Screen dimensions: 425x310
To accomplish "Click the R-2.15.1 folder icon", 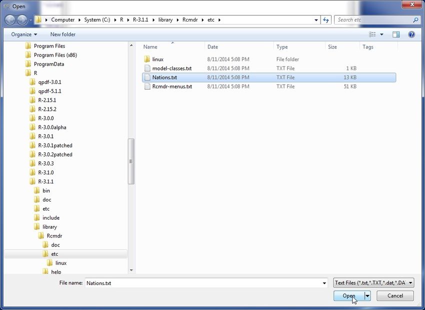I will pos(32,100).
